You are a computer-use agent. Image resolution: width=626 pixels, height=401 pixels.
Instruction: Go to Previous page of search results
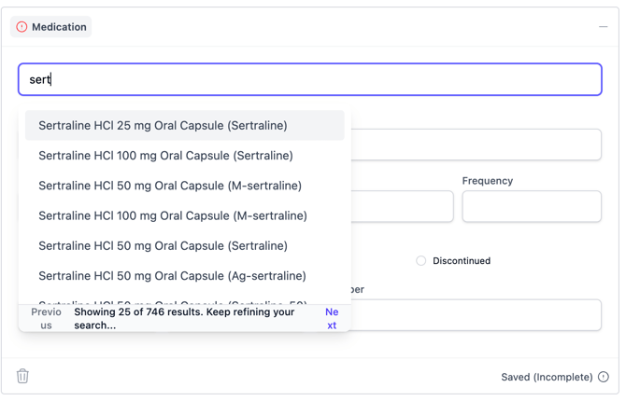[x=46, y=319]
